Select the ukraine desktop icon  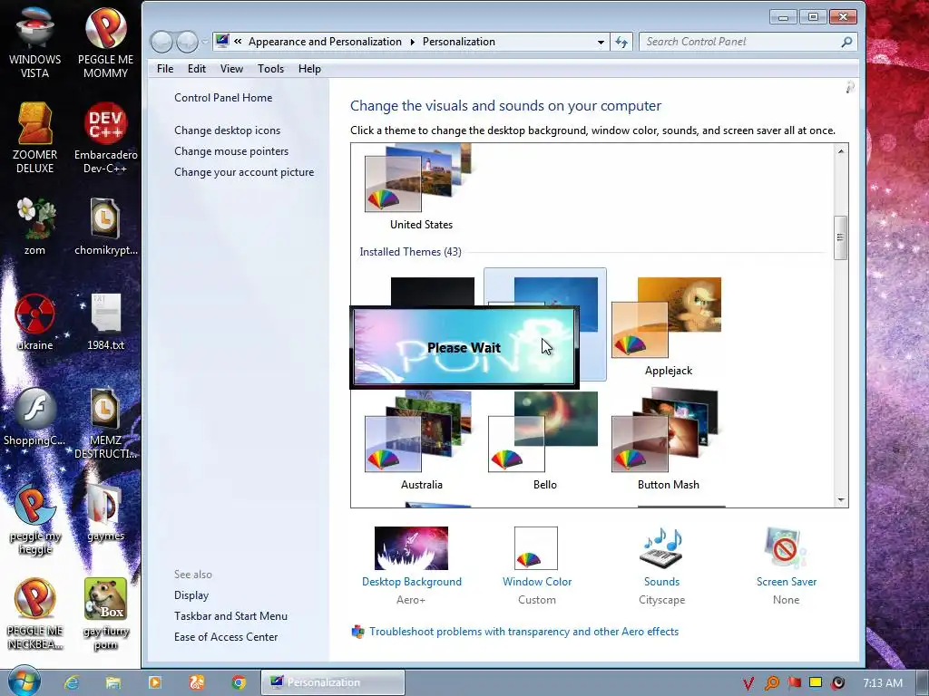pos(35,323)
